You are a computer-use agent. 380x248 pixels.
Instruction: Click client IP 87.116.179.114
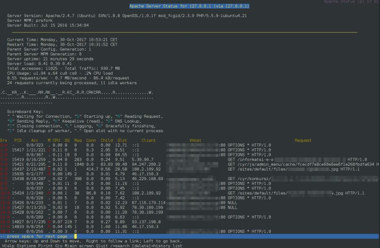tap(149, 203)
